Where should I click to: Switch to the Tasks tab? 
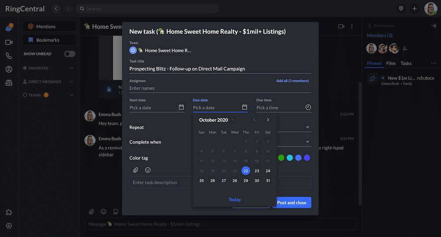coord(406,63)
